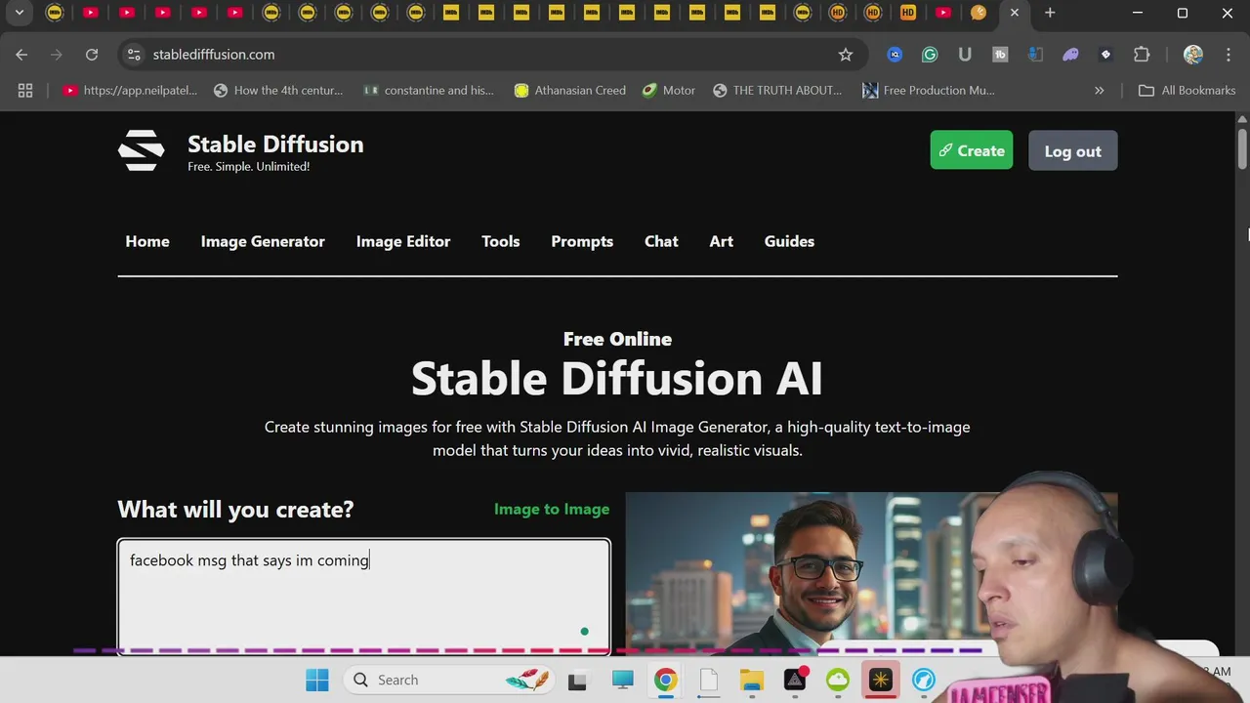
Task: Click the Stable Diffusion logo icon
Action: [142, 151]
